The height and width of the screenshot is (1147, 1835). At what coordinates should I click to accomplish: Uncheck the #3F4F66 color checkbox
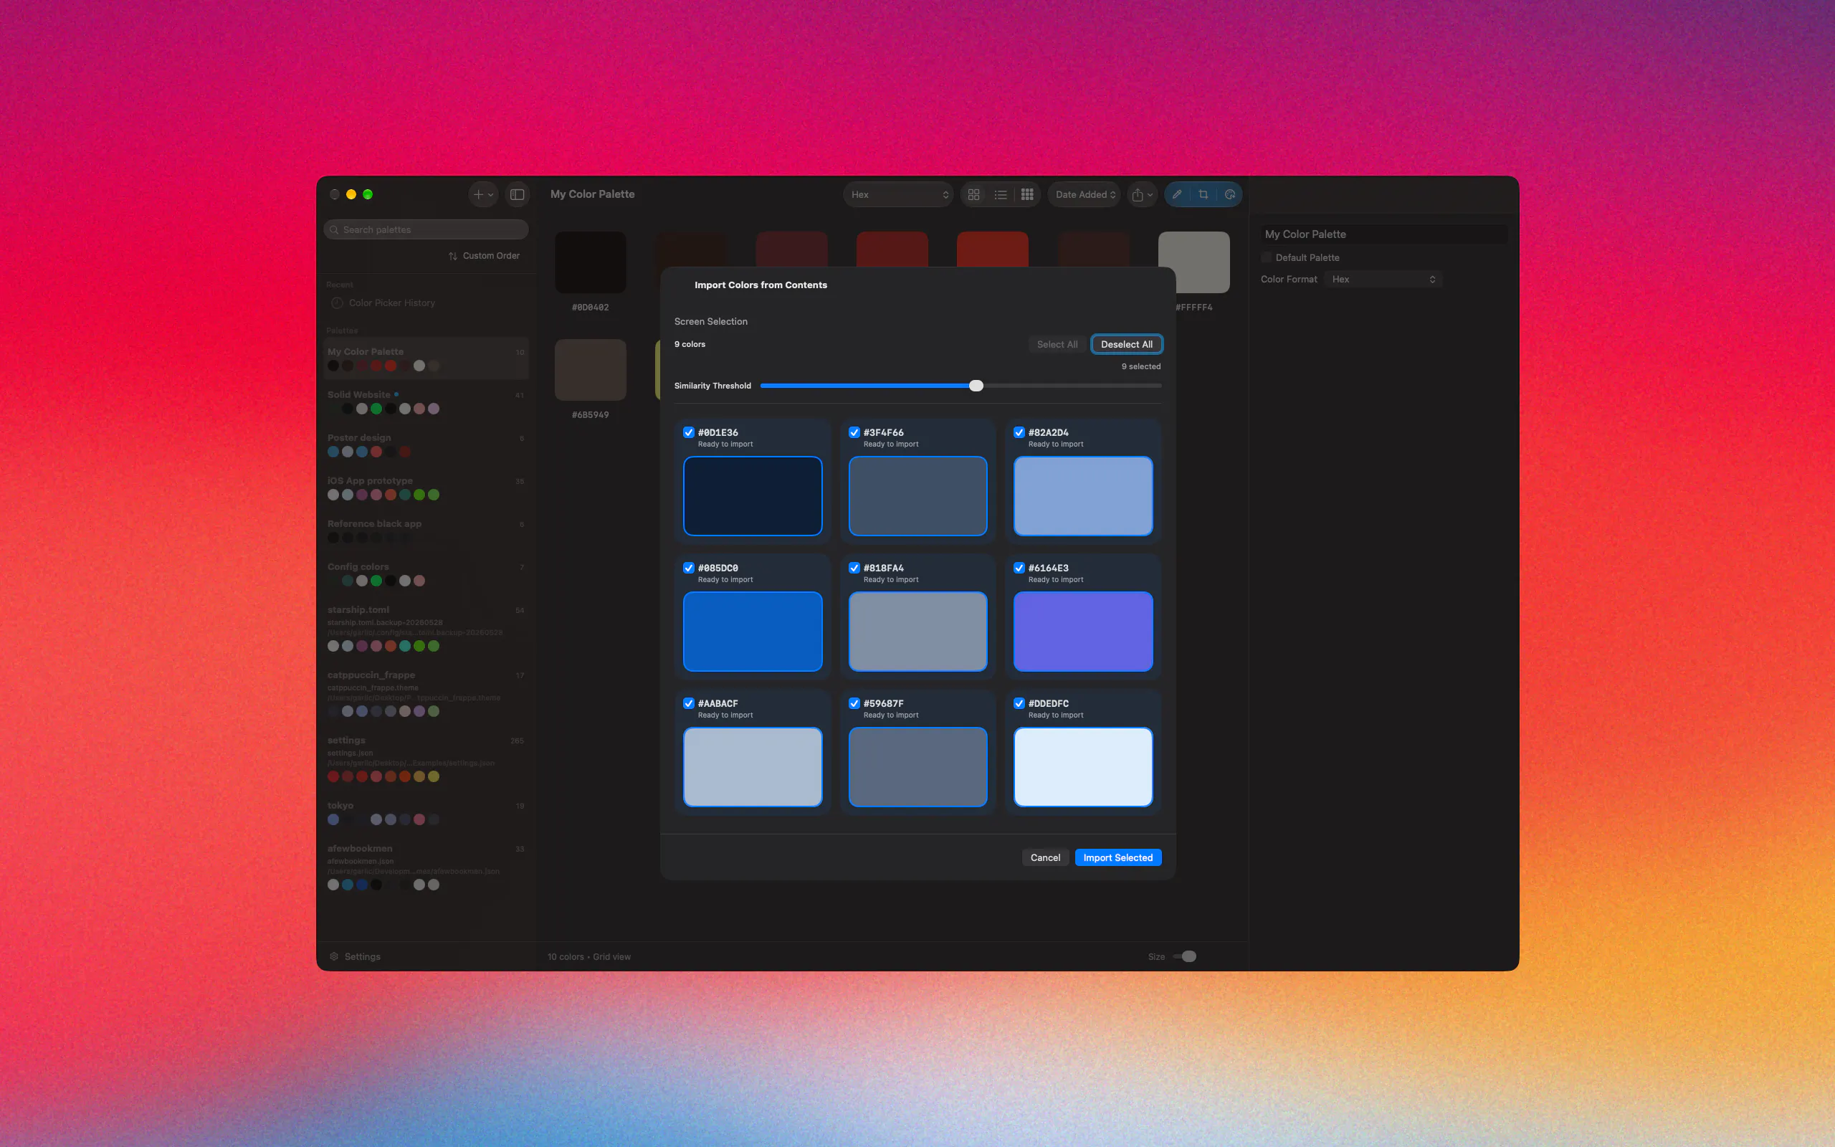coord(854,432)
